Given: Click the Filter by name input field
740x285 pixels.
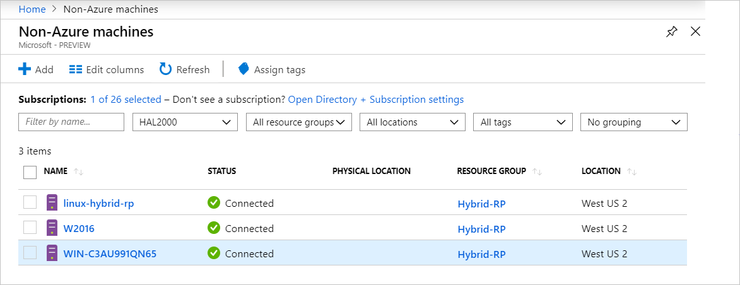Looking at the screenshot, I should coord(71,122).
